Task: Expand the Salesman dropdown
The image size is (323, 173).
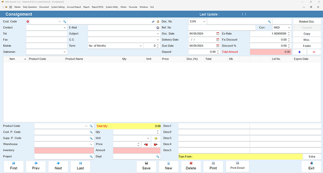Action: pyautogui.click(x=65, y=52)
